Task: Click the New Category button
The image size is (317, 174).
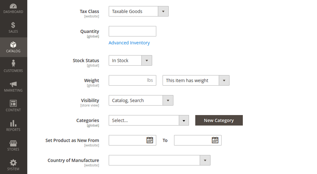Action: pos(219,120)
